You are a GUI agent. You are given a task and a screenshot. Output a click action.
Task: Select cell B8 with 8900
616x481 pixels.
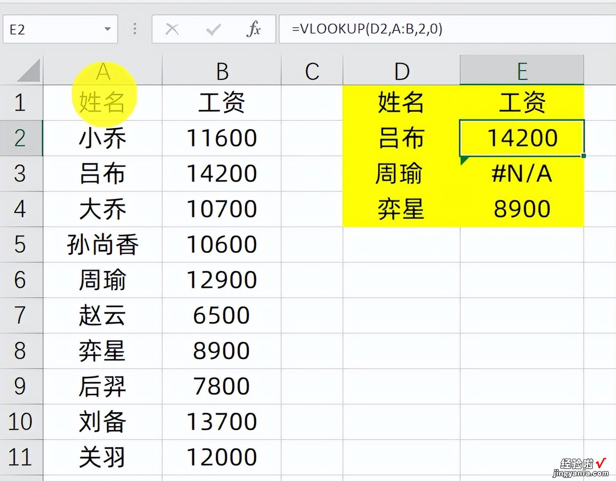point(222,351)
